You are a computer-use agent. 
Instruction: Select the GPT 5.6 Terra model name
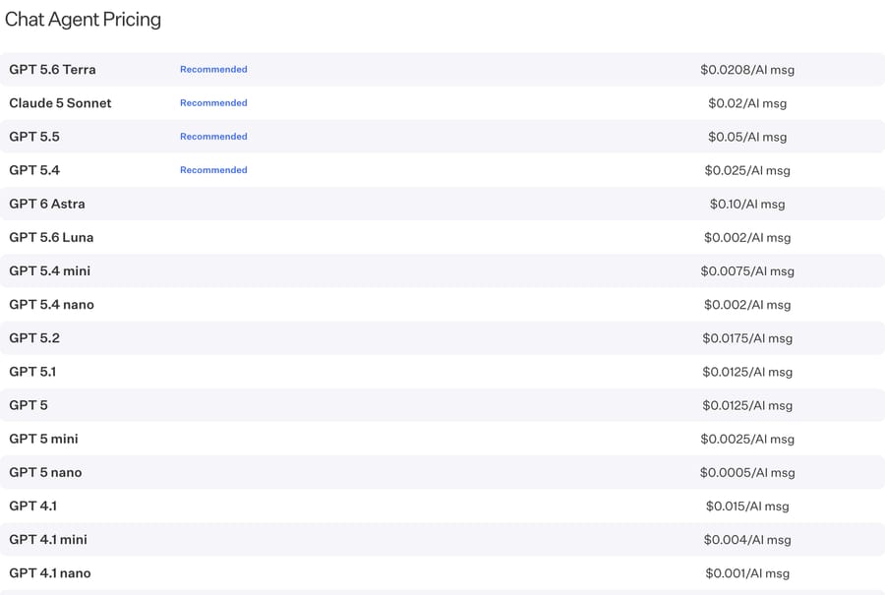52,70
